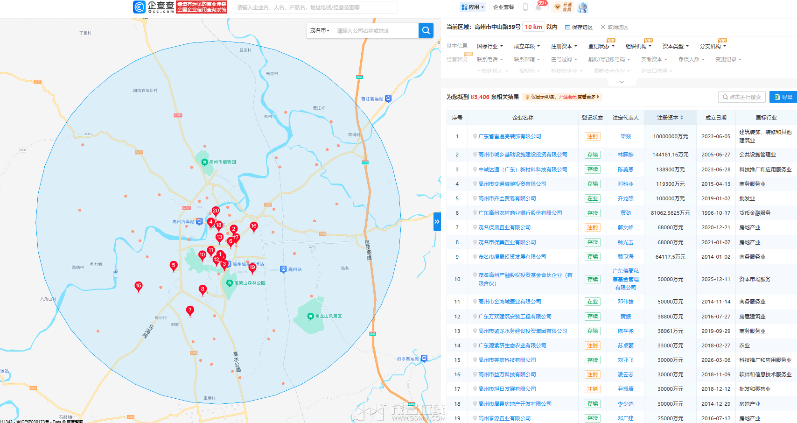Click the 导出 export button
The height and width of the screenshot is (423, 797).
783,97
